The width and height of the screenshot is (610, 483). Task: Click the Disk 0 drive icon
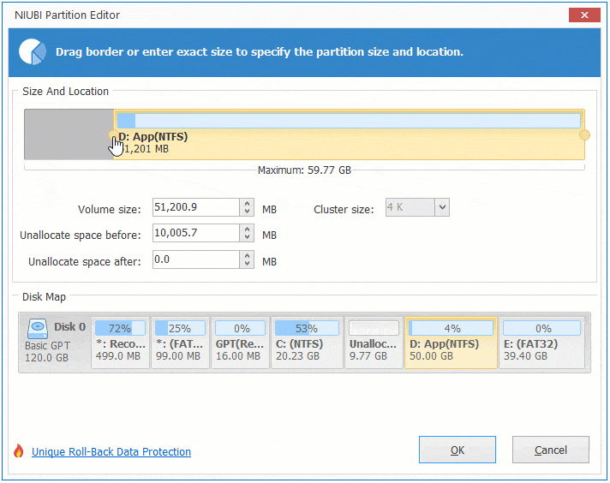(39, 328)
